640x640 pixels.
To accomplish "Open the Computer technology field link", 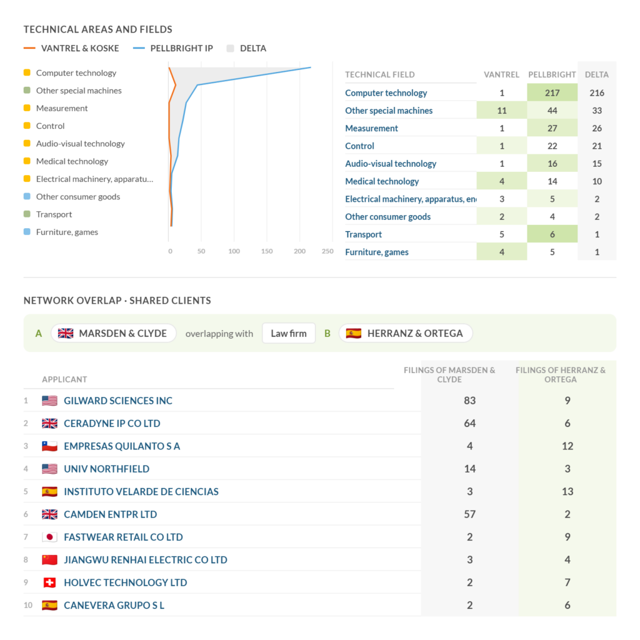I will [x=386, y=93].
